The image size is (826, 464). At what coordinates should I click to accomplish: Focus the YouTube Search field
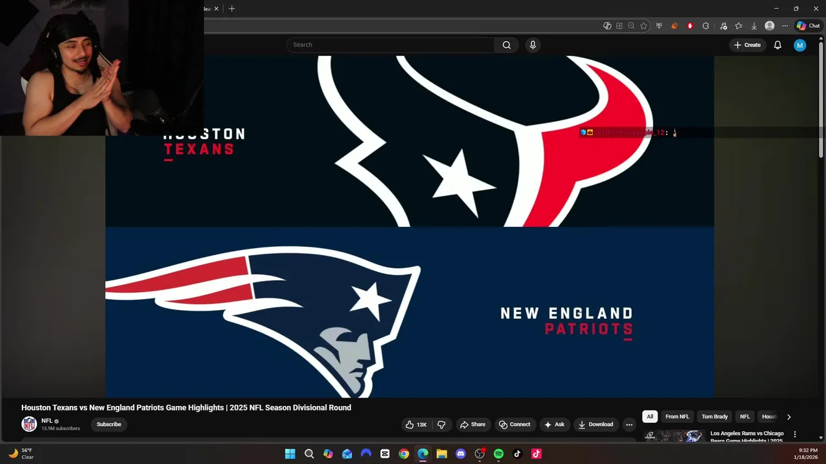[x=391, y=45]
